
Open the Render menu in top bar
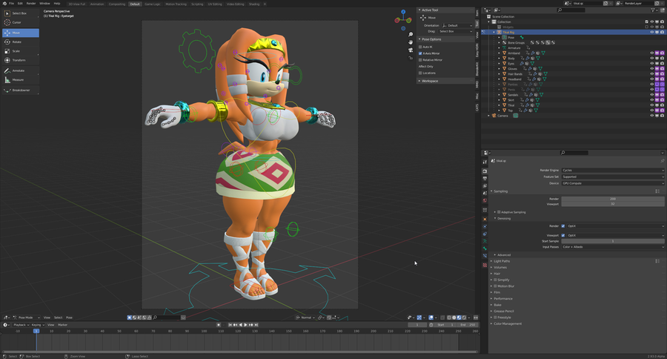(31, 4)
